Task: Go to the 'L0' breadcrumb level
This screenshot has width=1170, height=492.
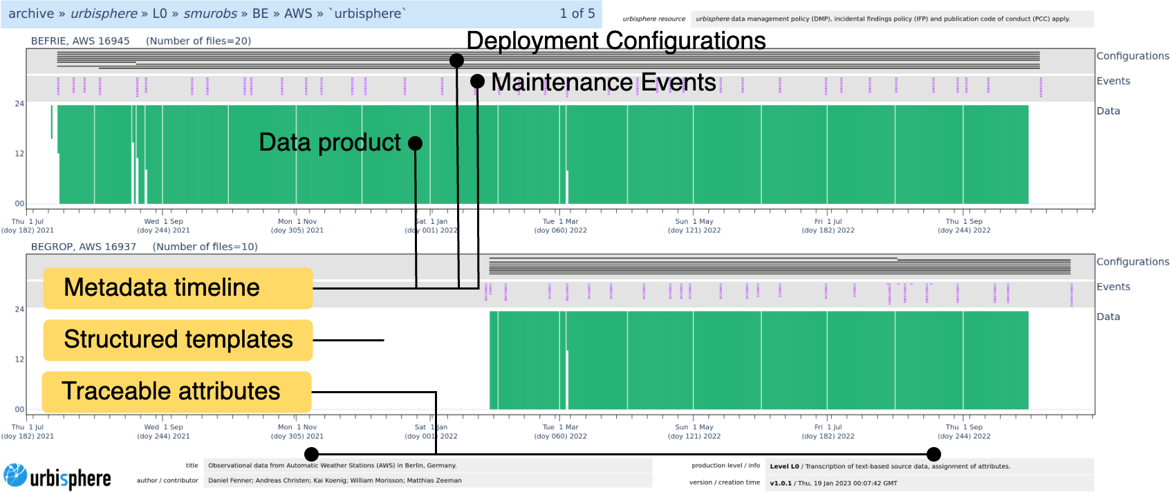Action: tap(160, 14)
